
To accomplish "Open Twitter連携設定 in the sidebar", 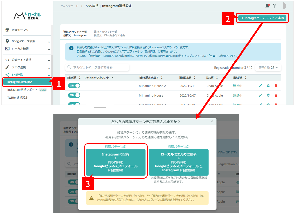I will pyautogui.click(x=18, y=98).
